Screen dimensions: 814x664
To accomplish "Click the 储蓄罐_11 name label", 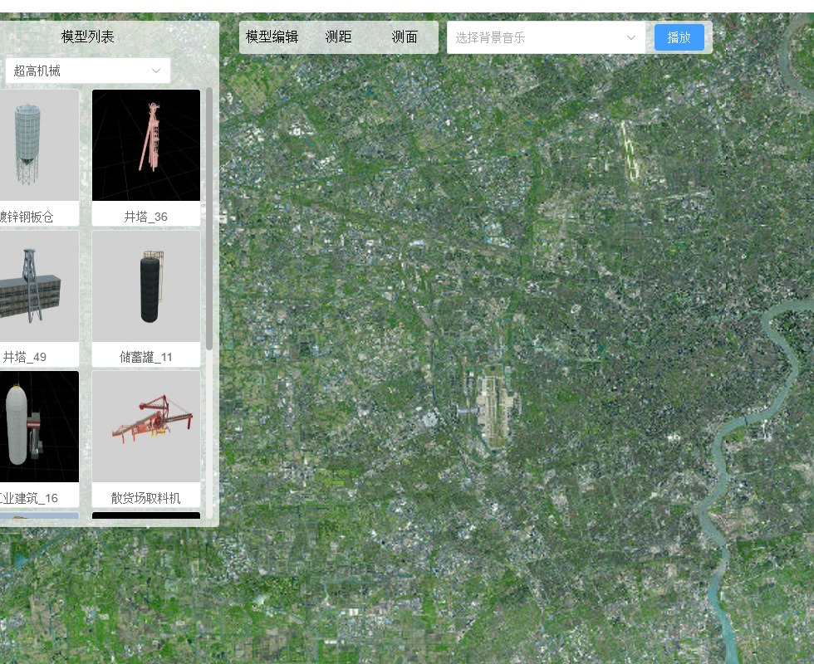I will pyautogui.click(x=146, y=357).
